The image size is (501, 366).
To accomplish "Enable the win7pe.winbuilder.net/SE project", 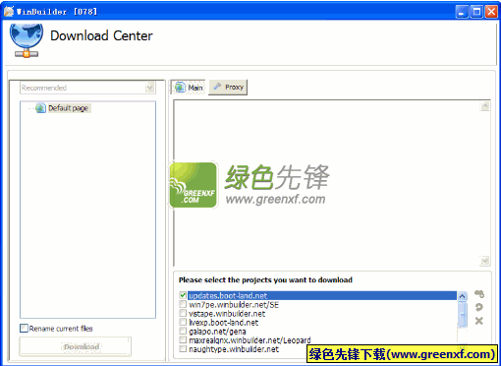I will click(183, 304).
